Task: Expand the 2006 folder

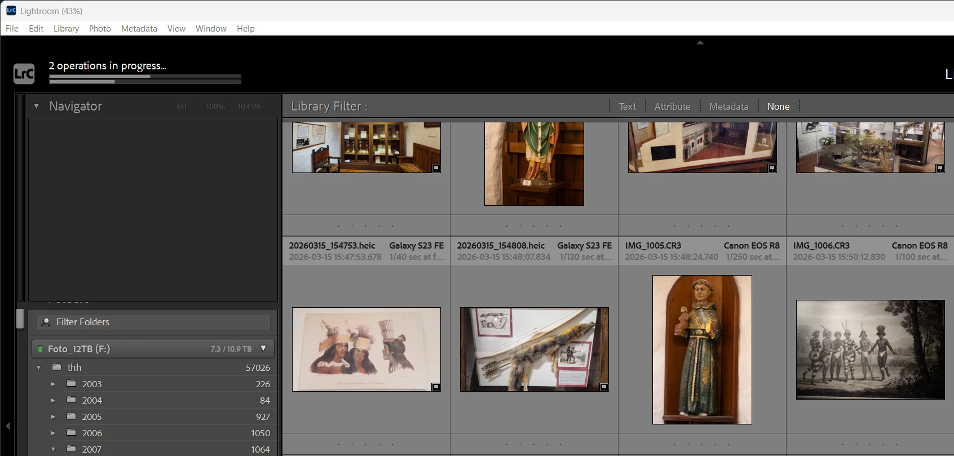Action: [53, 433]
